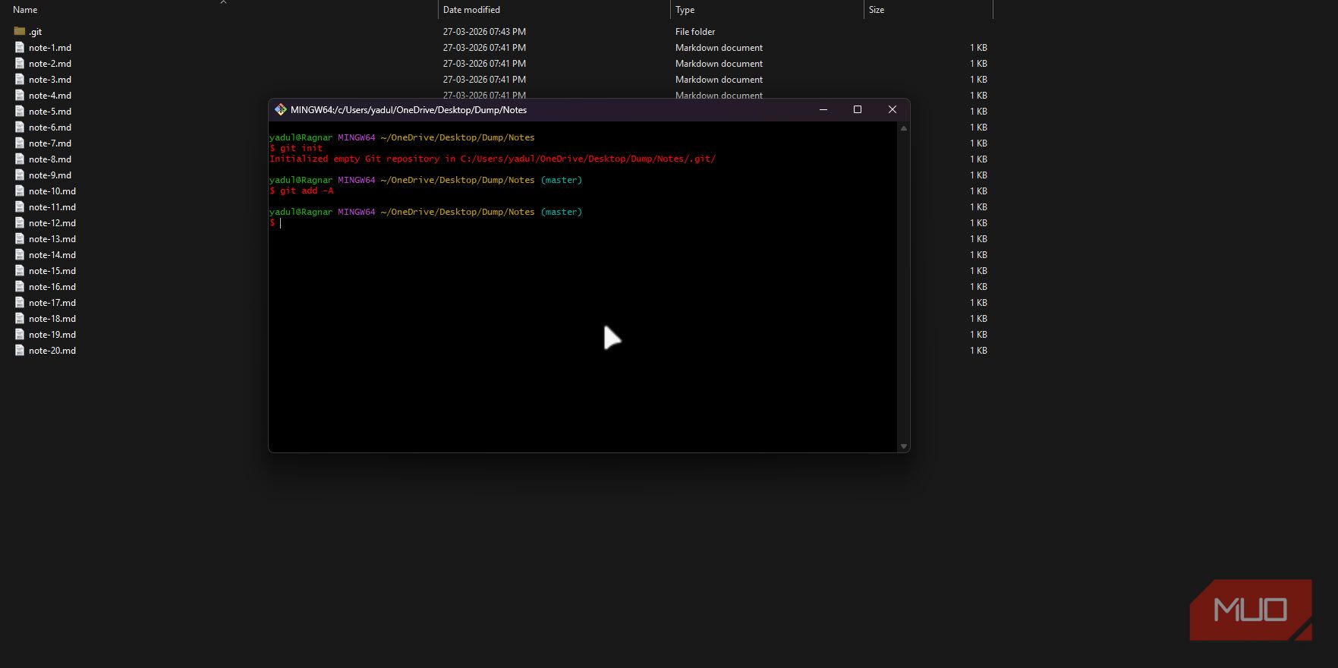Click terminal scrollbar down arrow
This screenshot has width=1338, height=668.
[903, 446]
